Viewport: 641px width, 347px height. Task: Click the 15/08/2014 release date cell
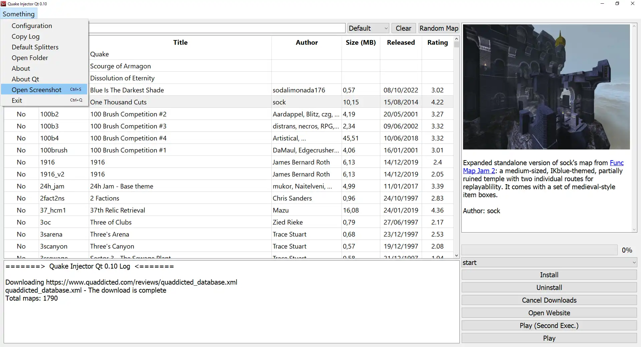coord(401,102)
